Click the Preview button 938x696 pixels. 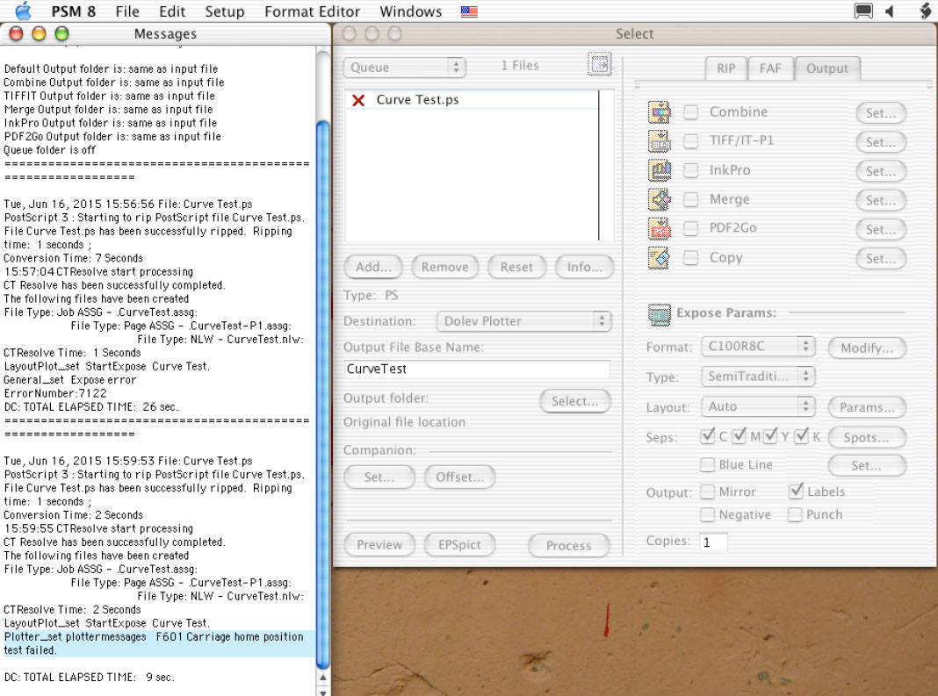(x=379, y=545)
